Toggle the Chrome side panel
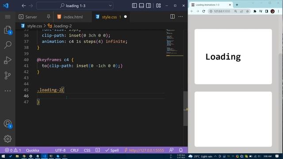The height and width of the screenshot is (159, 283). 267,11
